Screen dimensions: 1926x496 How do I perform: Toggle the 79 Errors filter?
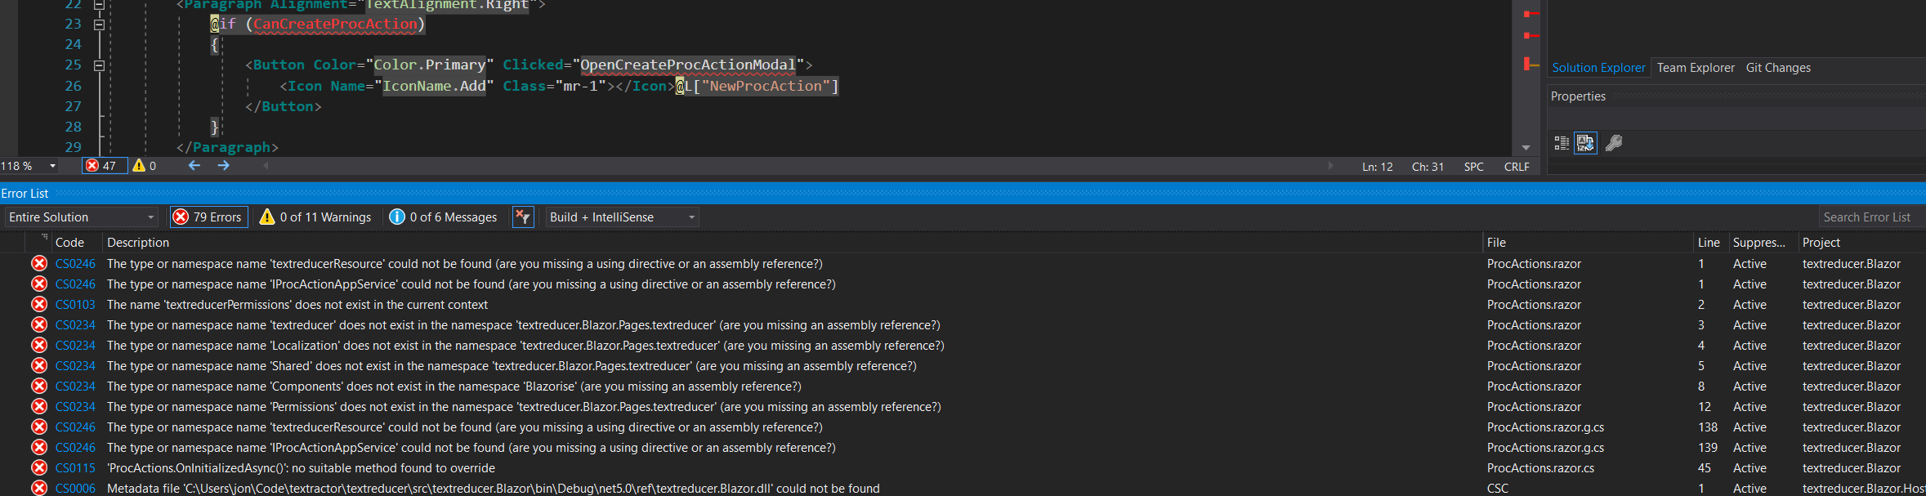(x=209, y=217)
